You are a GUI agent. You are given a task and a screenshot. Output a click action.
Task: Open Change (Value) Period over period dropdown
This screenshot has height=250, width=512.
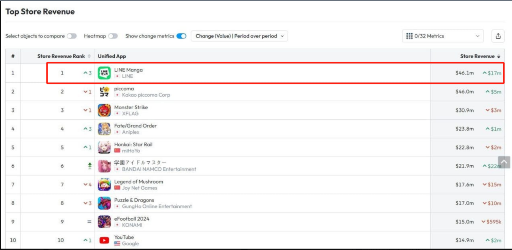[x=239, y=36]
